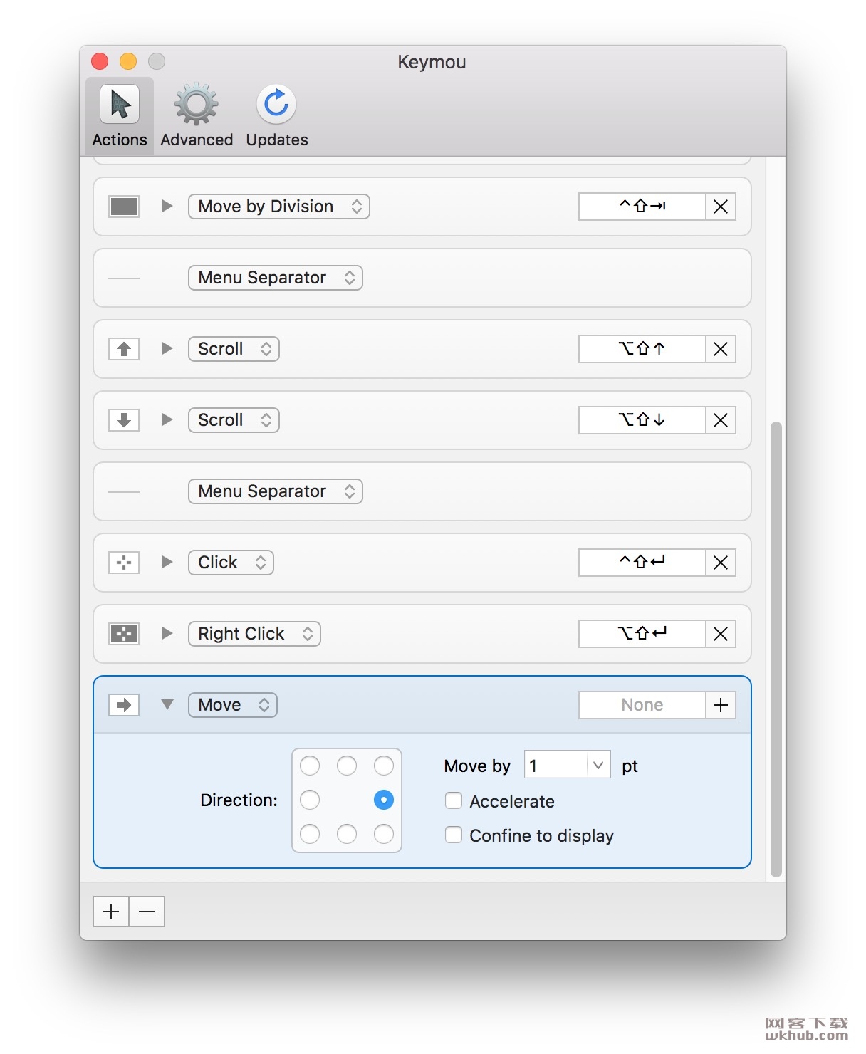Viewport: 866px width, 1054px height.
Task: Enable the Accelerate checkbox
Action: point(454,800)
